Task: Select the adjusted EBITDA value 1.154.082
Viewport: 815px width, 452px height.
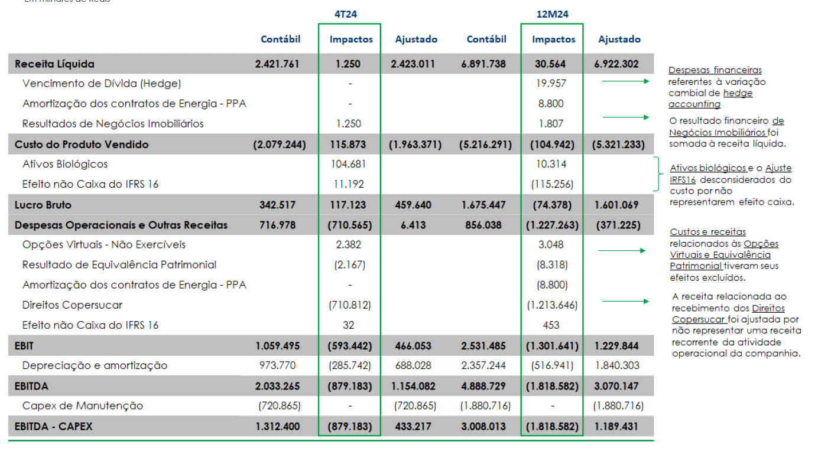Action: pos(413,386)
